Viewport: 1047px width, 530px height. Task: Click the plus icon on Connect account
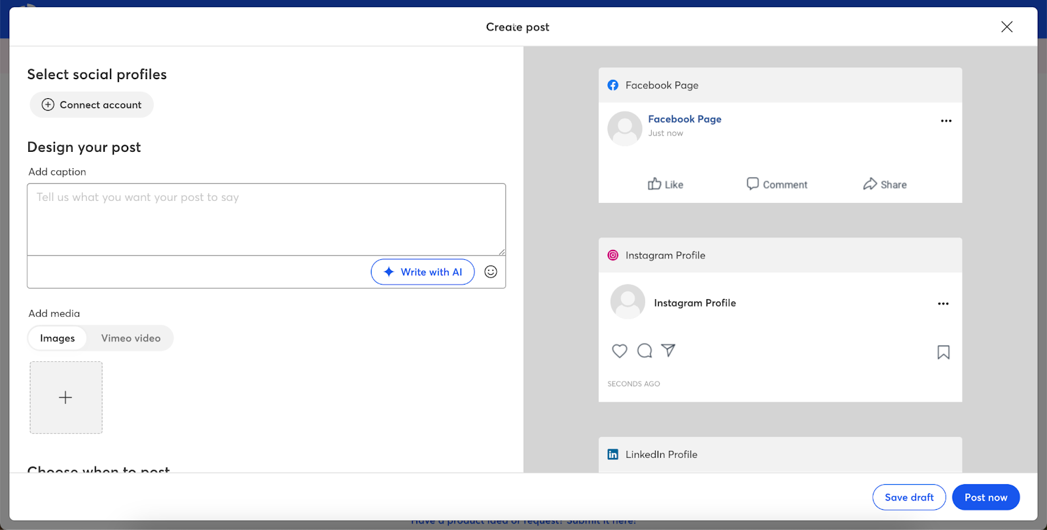[x=48, y=105]
